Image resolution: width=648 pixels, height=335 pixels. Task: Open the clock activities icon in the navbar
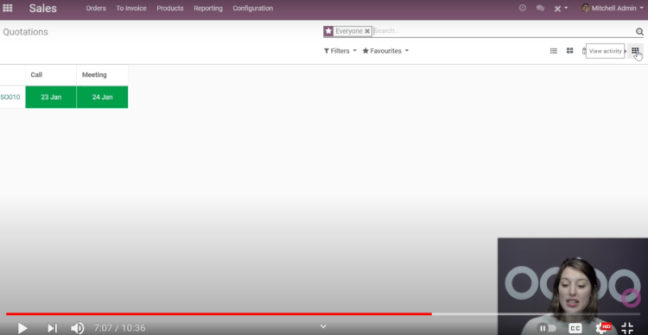[x=523, y=8]
